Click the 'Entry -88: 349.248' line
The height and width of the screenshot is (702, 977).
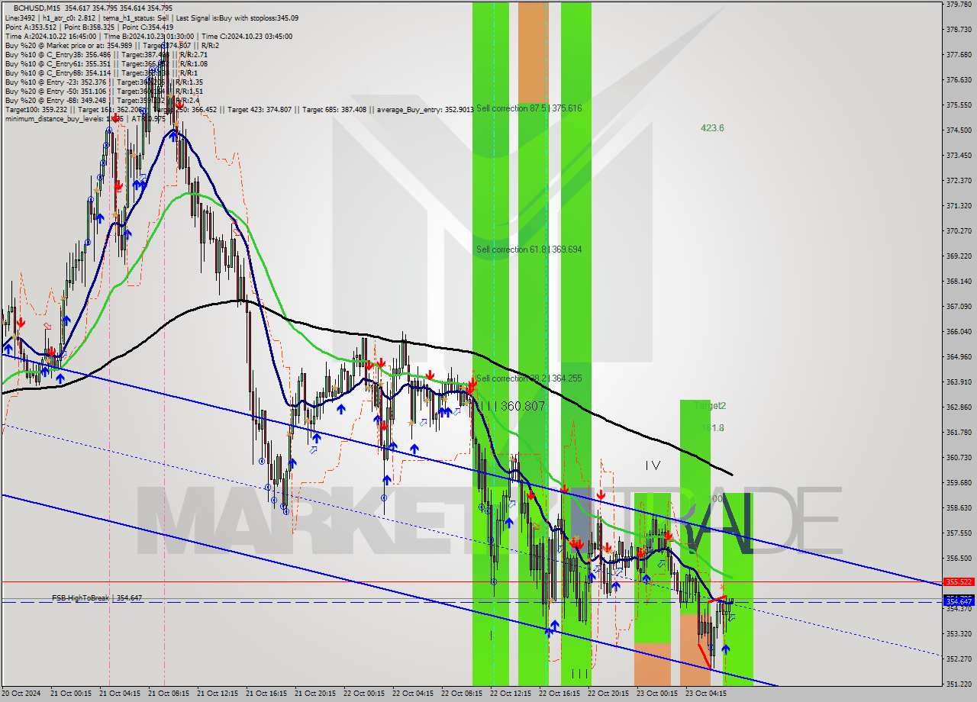coord(102,100)
